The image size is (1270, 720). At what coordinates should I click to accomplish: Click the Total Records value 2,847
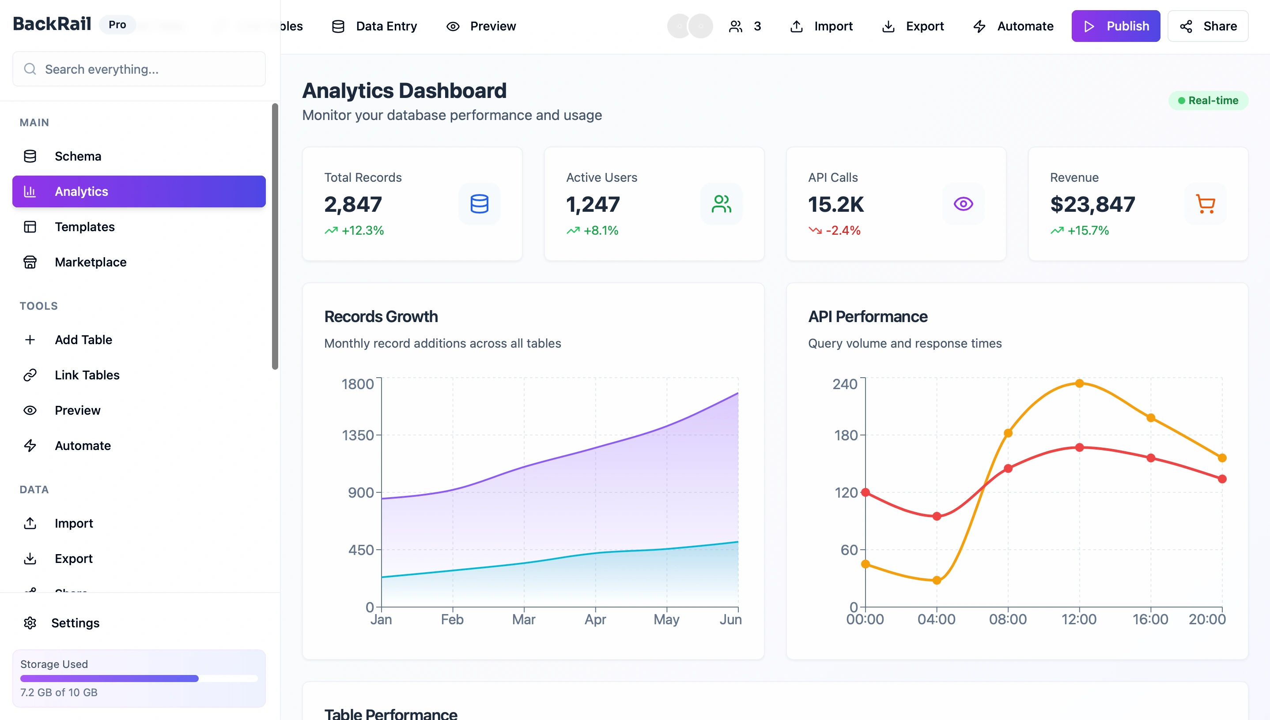point(353,204)
